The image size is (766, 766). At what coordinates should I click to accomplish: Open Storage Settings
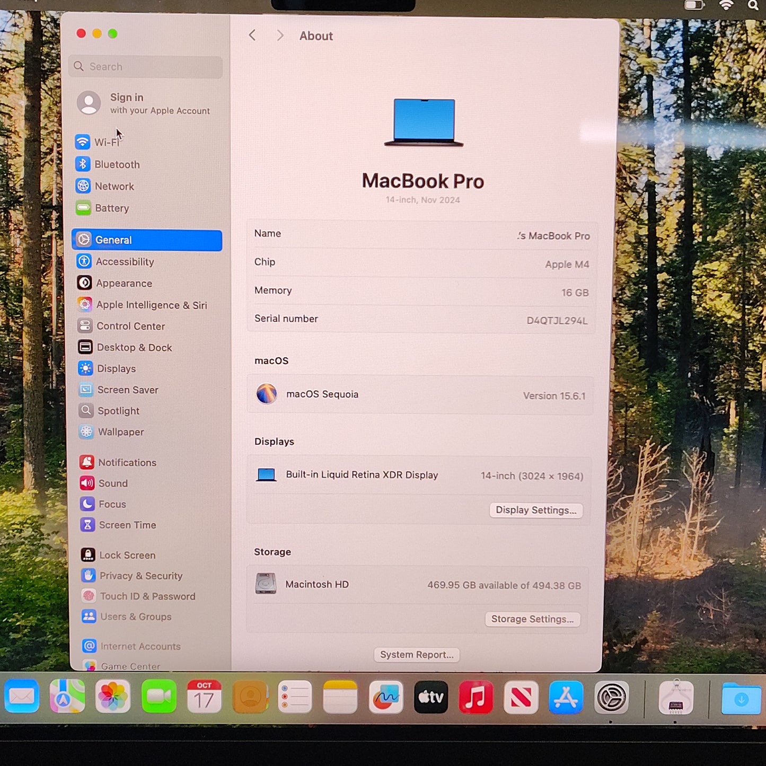coord(533,619)
